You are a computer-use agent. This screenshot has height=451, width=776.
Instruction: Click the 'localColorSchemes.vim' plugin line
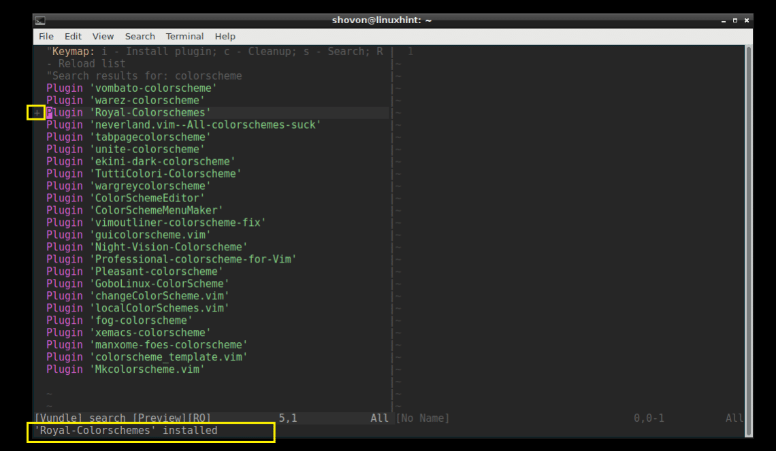coord(138,308)
